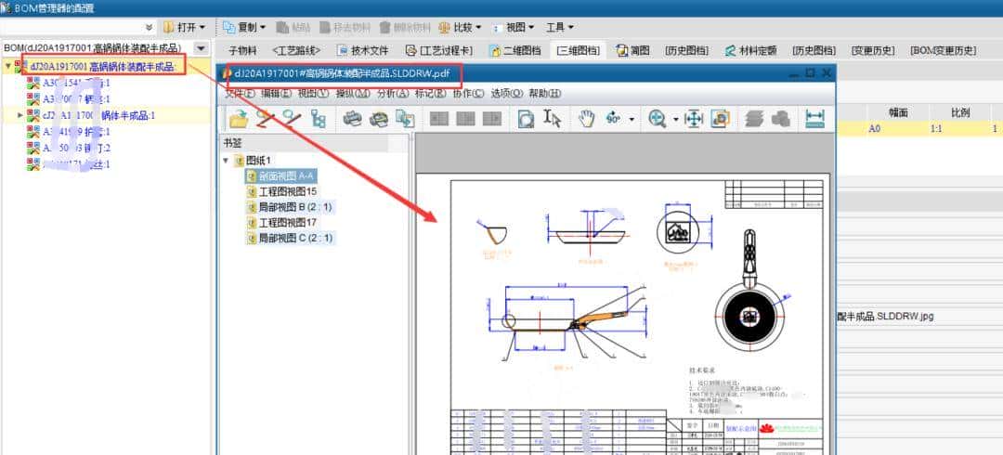Select the hand pan tool
This screenshot has height=455, width=1003.
point(587,118)
